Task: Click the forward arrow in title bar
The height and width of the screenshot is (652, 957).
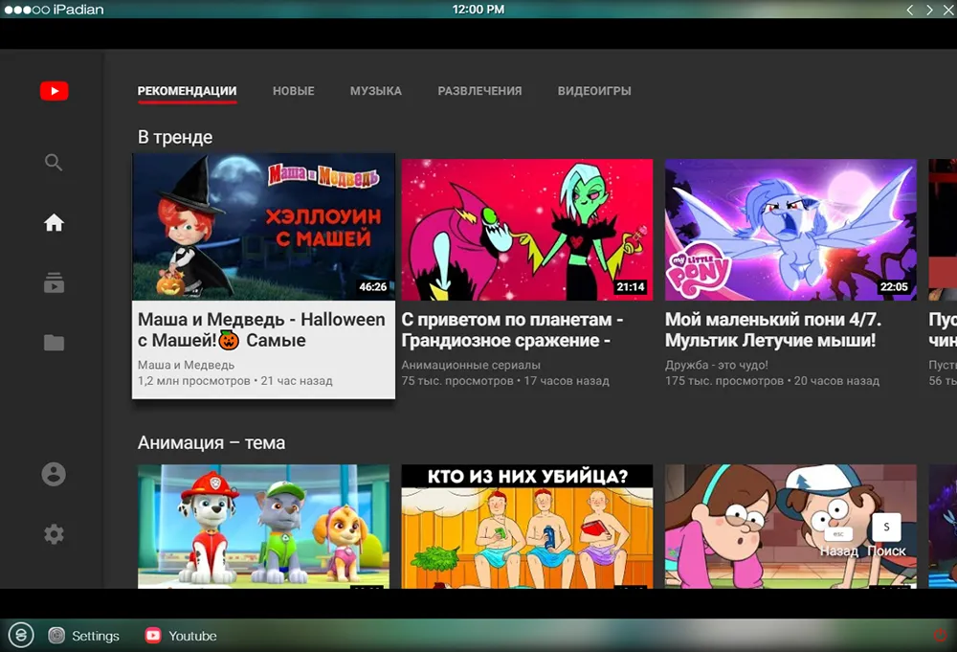Action: pyautogui.click(x=929, y=10)
